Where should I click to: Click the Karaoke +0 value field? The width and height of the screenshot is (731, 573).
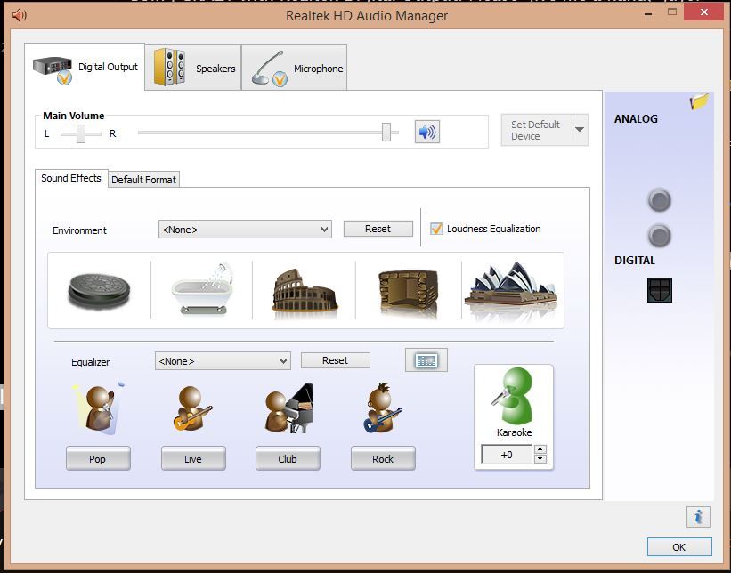pyautogui.click(x=507, y=454)
